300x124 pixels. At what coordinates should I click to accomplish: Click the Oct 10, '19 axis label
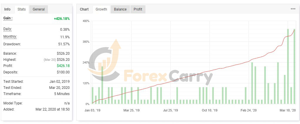(210, 110)
